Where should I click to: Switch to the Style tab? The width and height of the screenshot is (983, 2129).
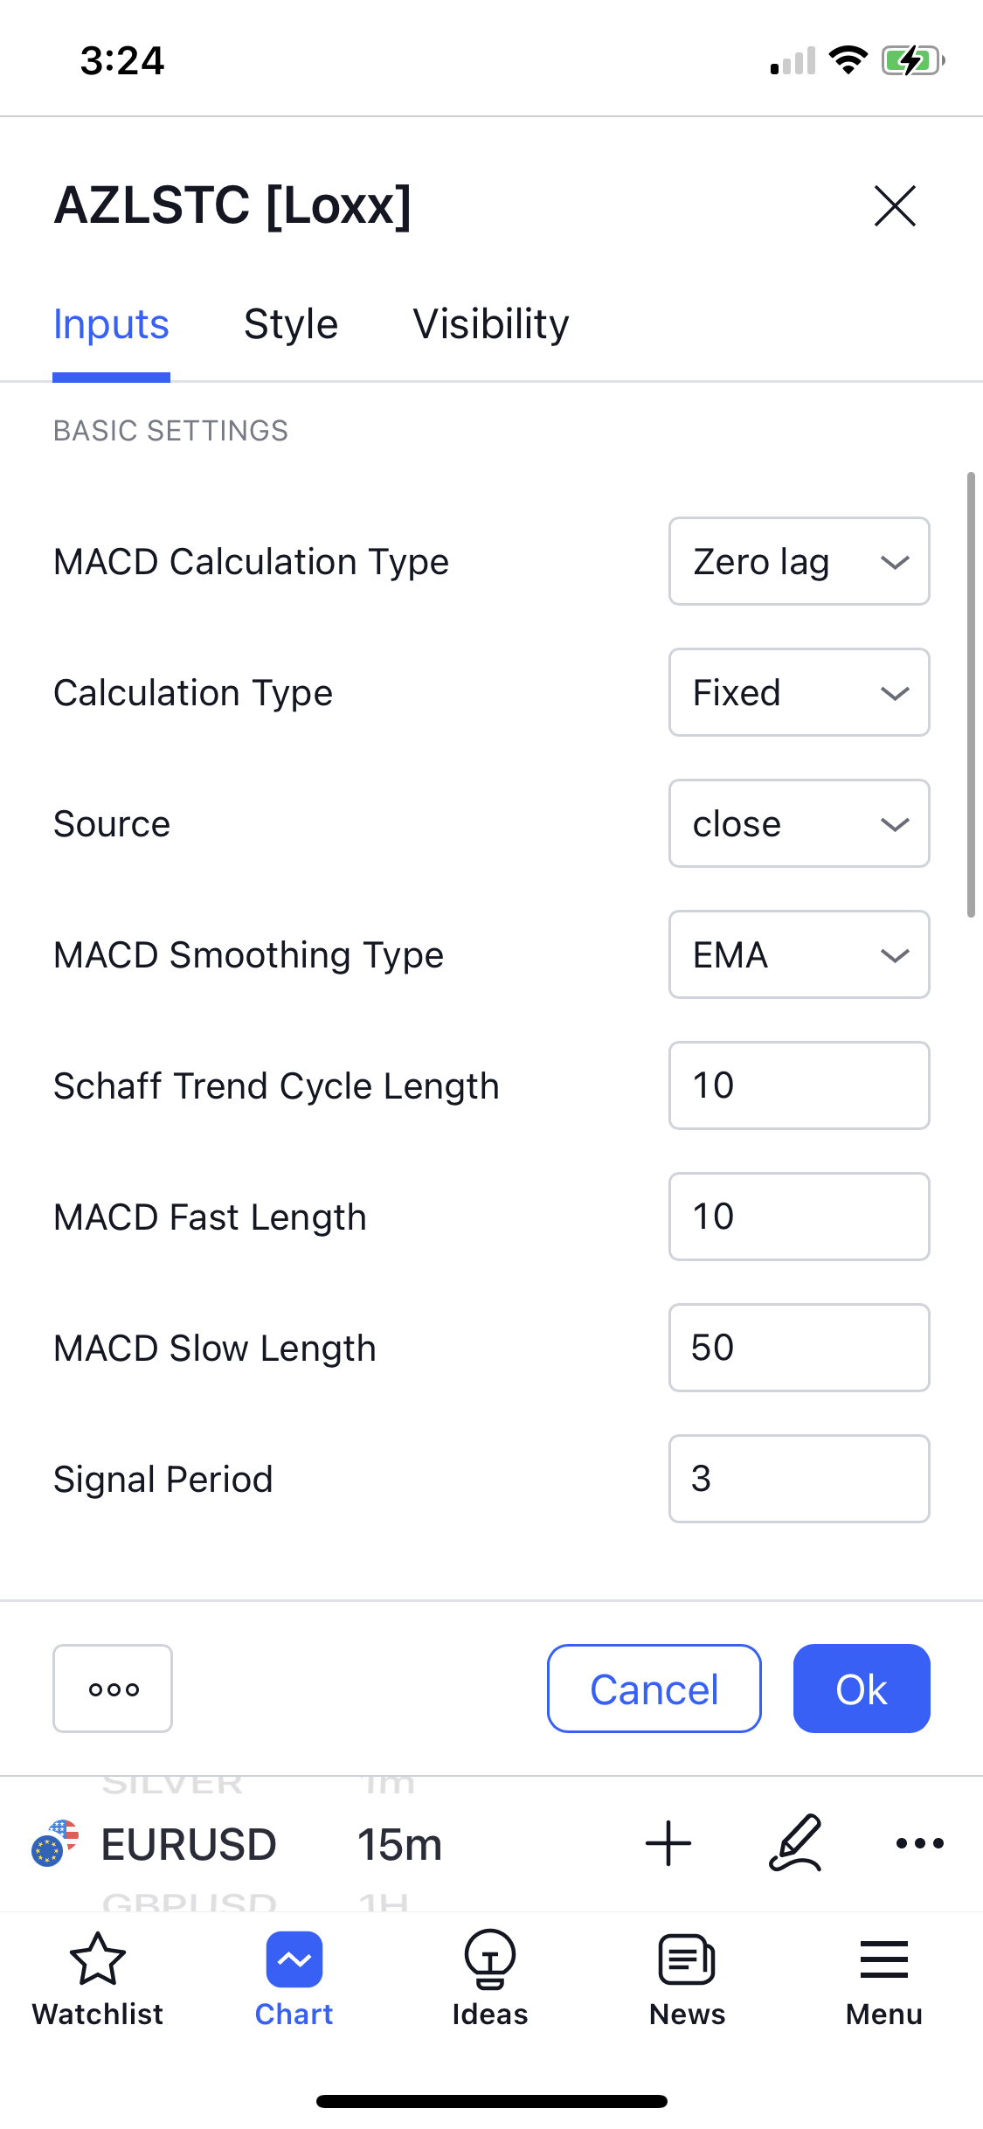(x=291, y=325)
